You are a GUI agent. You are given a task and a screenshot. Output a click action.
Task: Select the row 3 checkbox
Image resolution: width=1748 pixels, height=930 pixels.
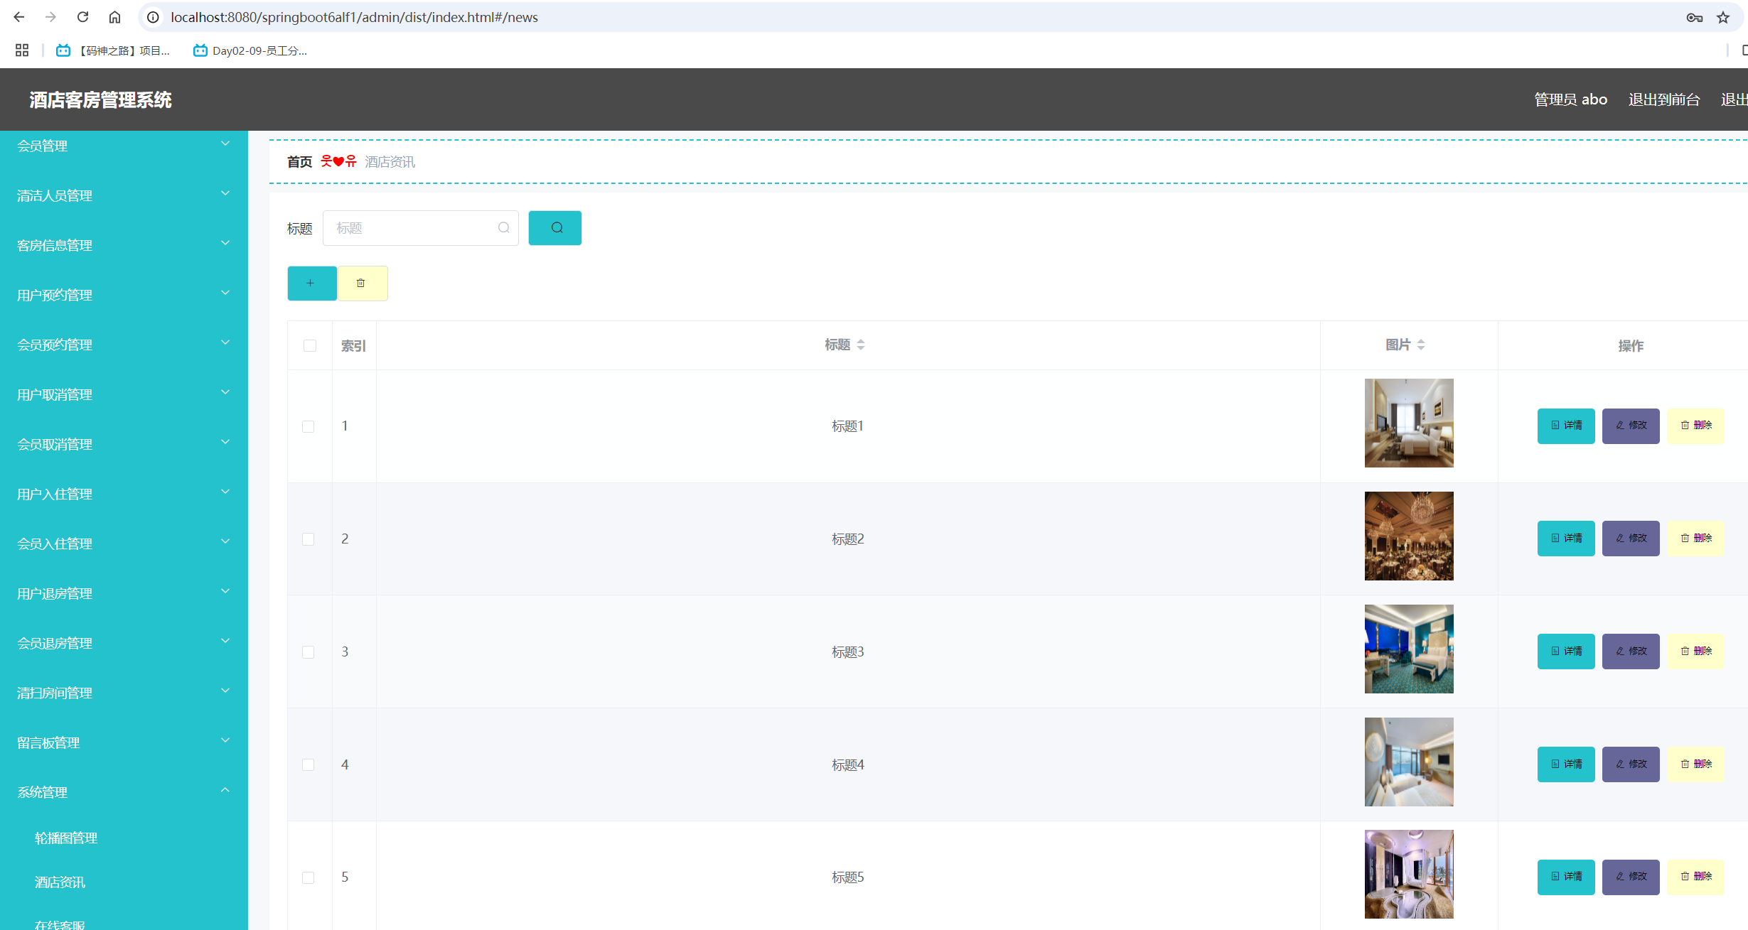pos(309,652)
